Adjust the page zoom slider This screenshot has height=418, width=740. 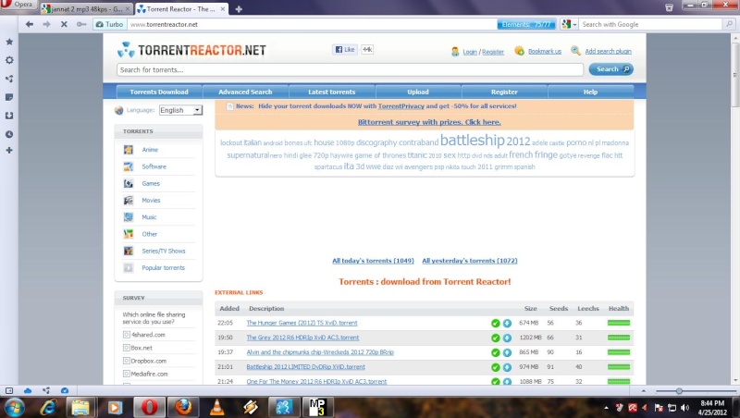679,390
